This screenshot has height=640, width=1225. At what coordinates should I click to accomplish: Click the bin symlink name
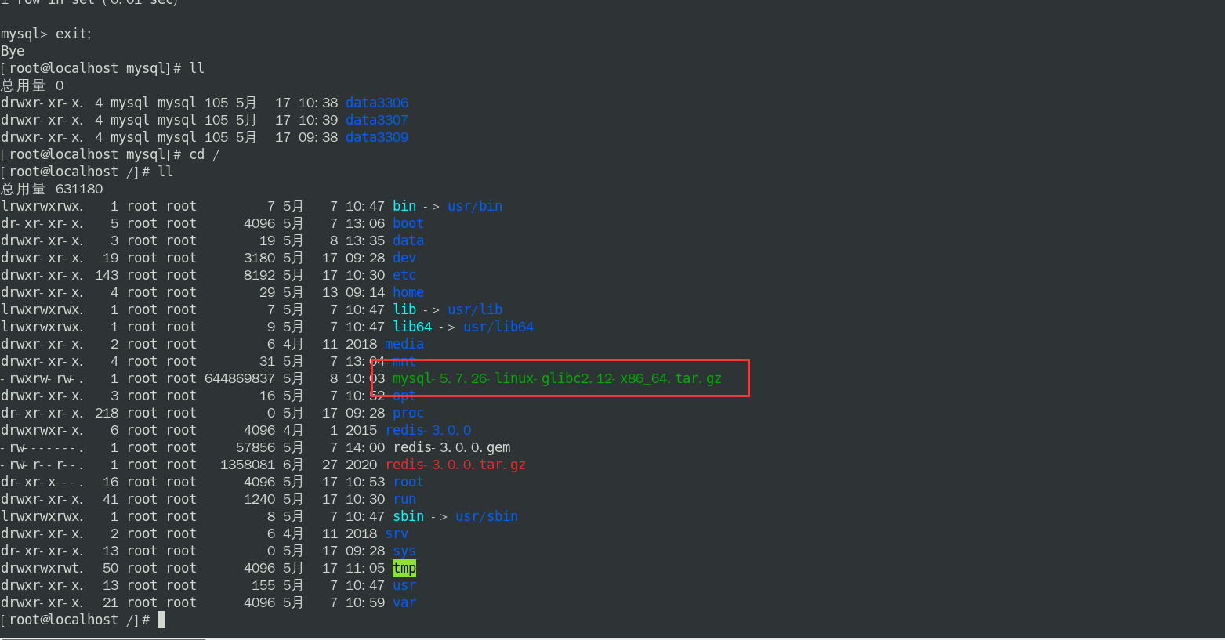point(404,206)
